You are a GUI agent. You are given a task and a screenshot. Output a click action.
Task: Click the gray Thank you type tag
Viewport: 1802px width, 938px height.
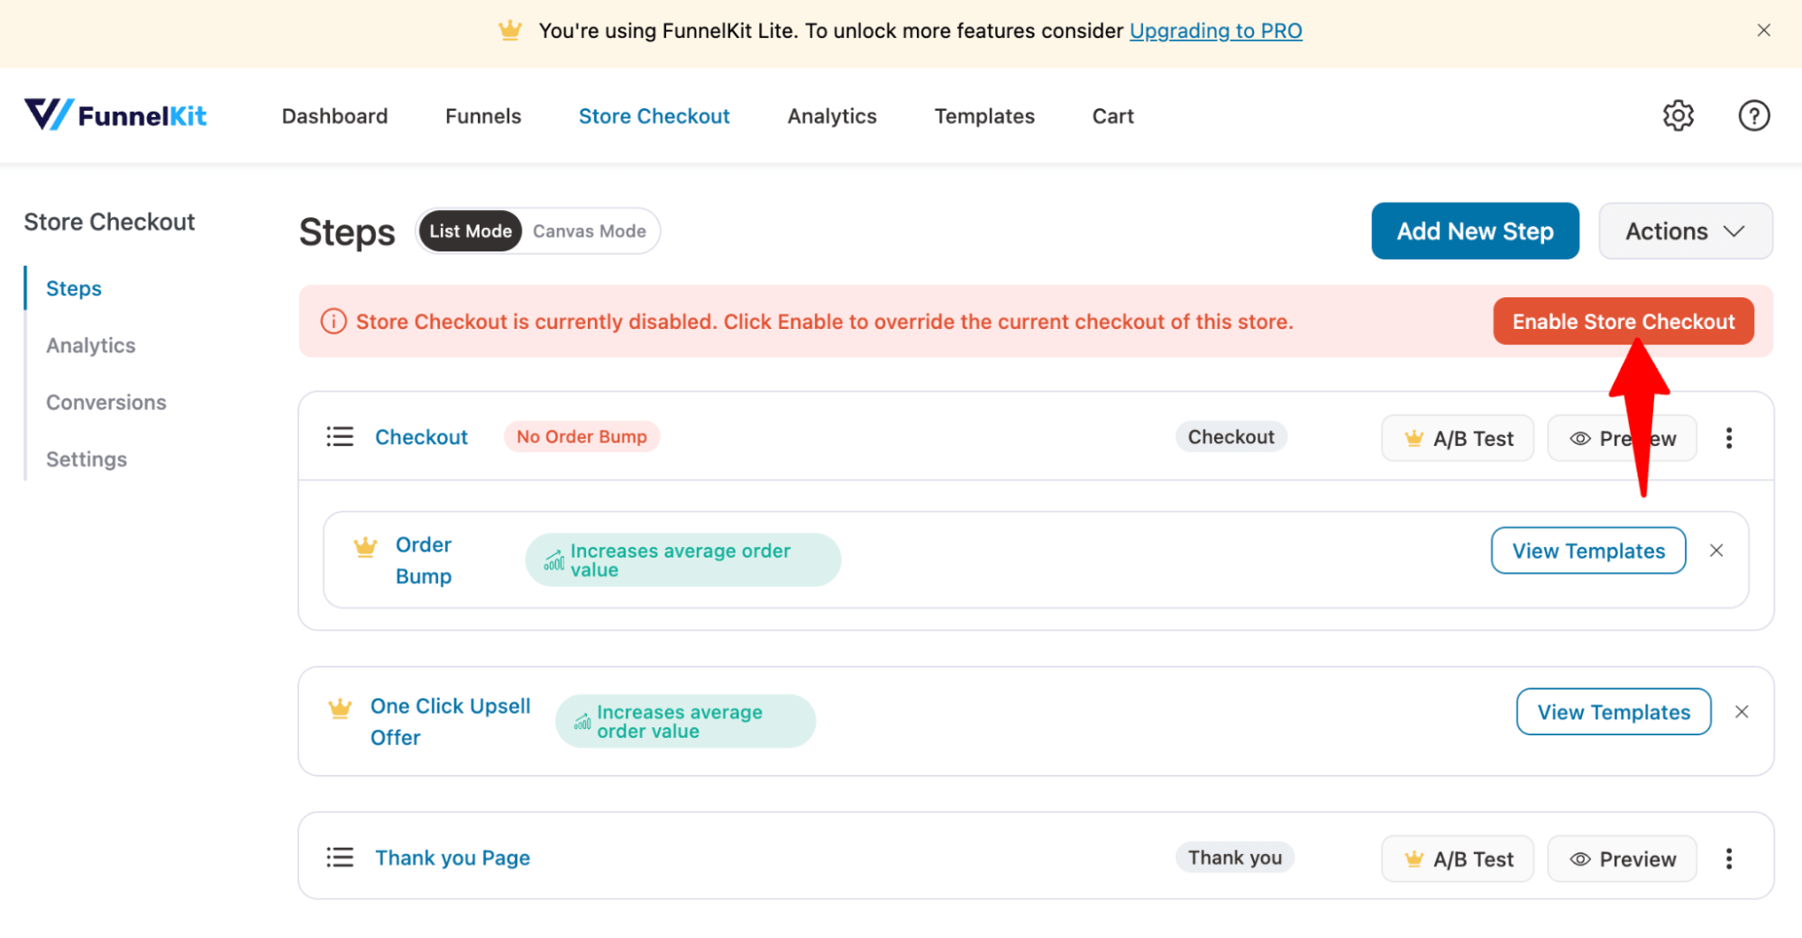click(x=1234, y=858)
